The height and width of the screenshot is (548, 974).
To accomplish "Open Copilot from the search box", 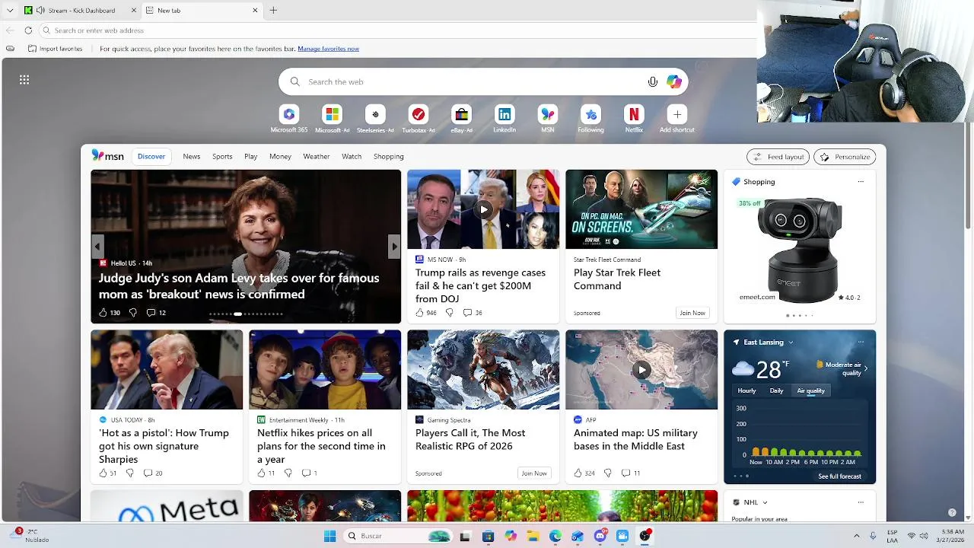I will point(674,81).
